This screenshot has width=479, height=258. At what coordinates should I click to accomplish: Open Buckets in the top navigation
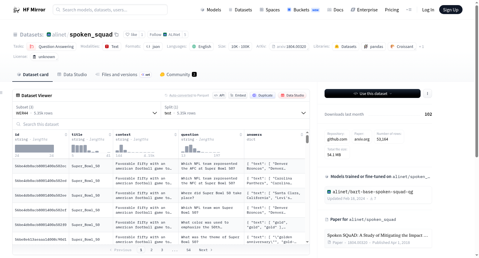tap(303, 10)
